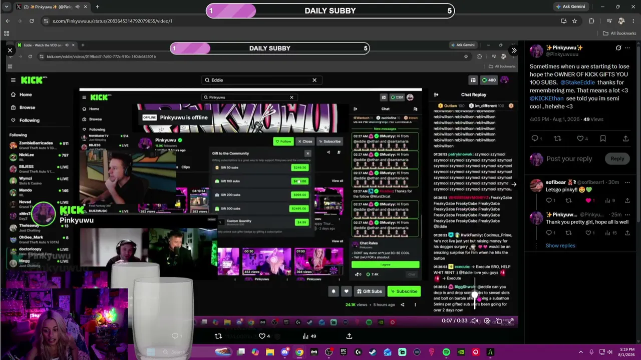Open Pinkyuwu's avatar on the main post
641x360 pixels.
pos(536,51)
